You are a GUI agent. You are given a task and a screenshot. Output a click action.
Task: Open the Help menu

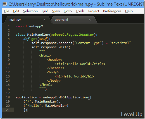[129, 11]
